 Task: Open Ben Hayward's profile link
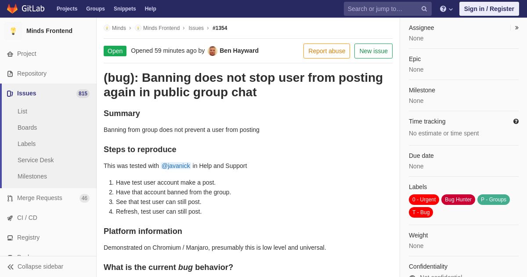click(239, 51)
